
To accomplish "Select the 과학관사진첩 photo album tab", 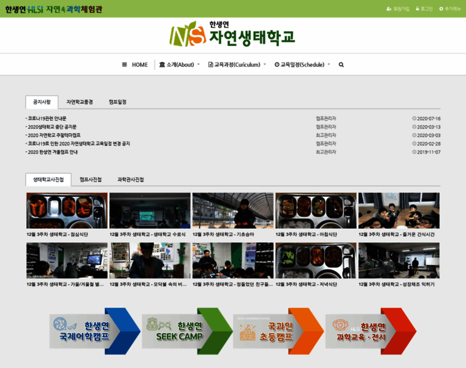I will click(x=131, y=180).
